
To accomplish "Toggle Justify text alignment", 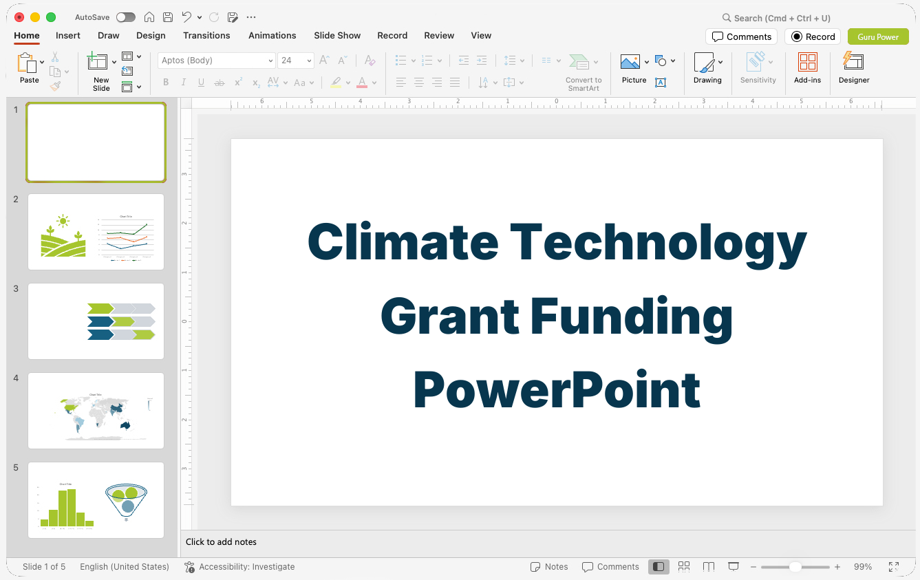I will tap(455, 83).
